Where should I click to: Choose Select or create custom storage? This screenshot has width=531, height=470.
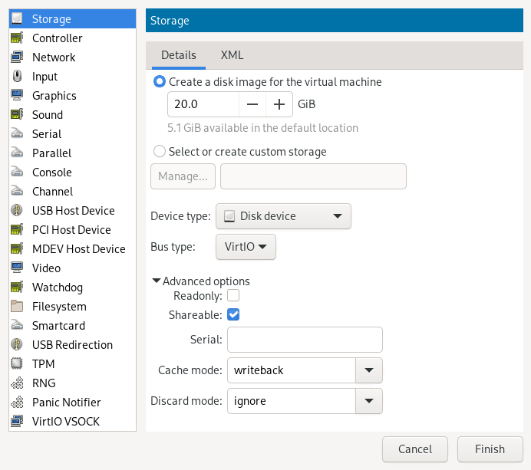[160, 152]
